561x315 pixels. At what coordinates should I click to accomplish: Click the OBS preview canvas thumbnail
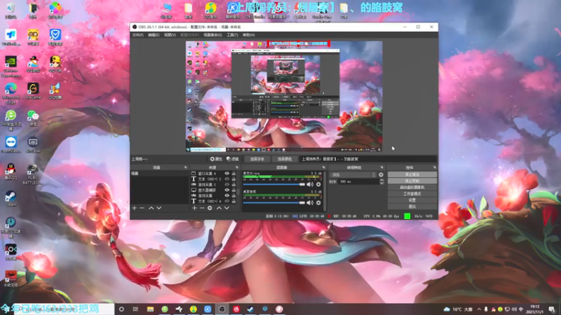284,97
